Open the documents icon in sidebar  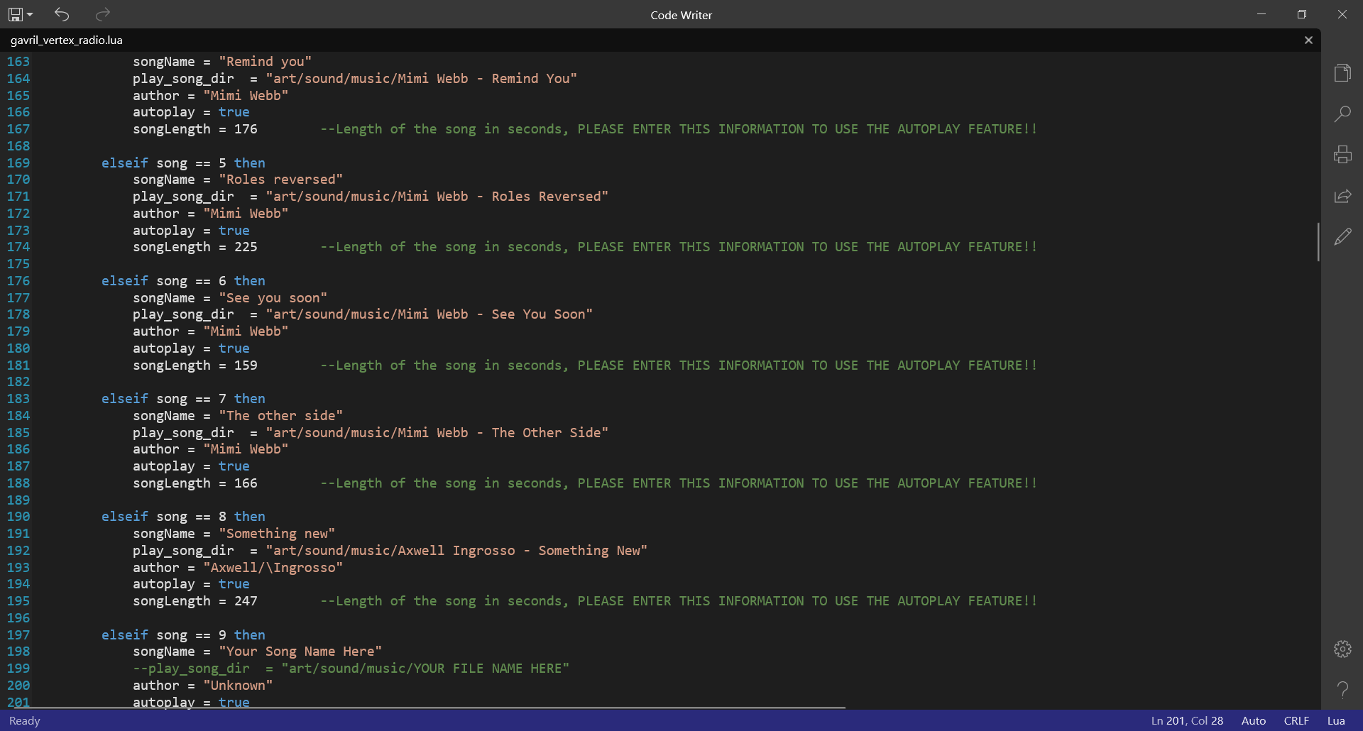pyautogui.click(x=1342, y=72)
